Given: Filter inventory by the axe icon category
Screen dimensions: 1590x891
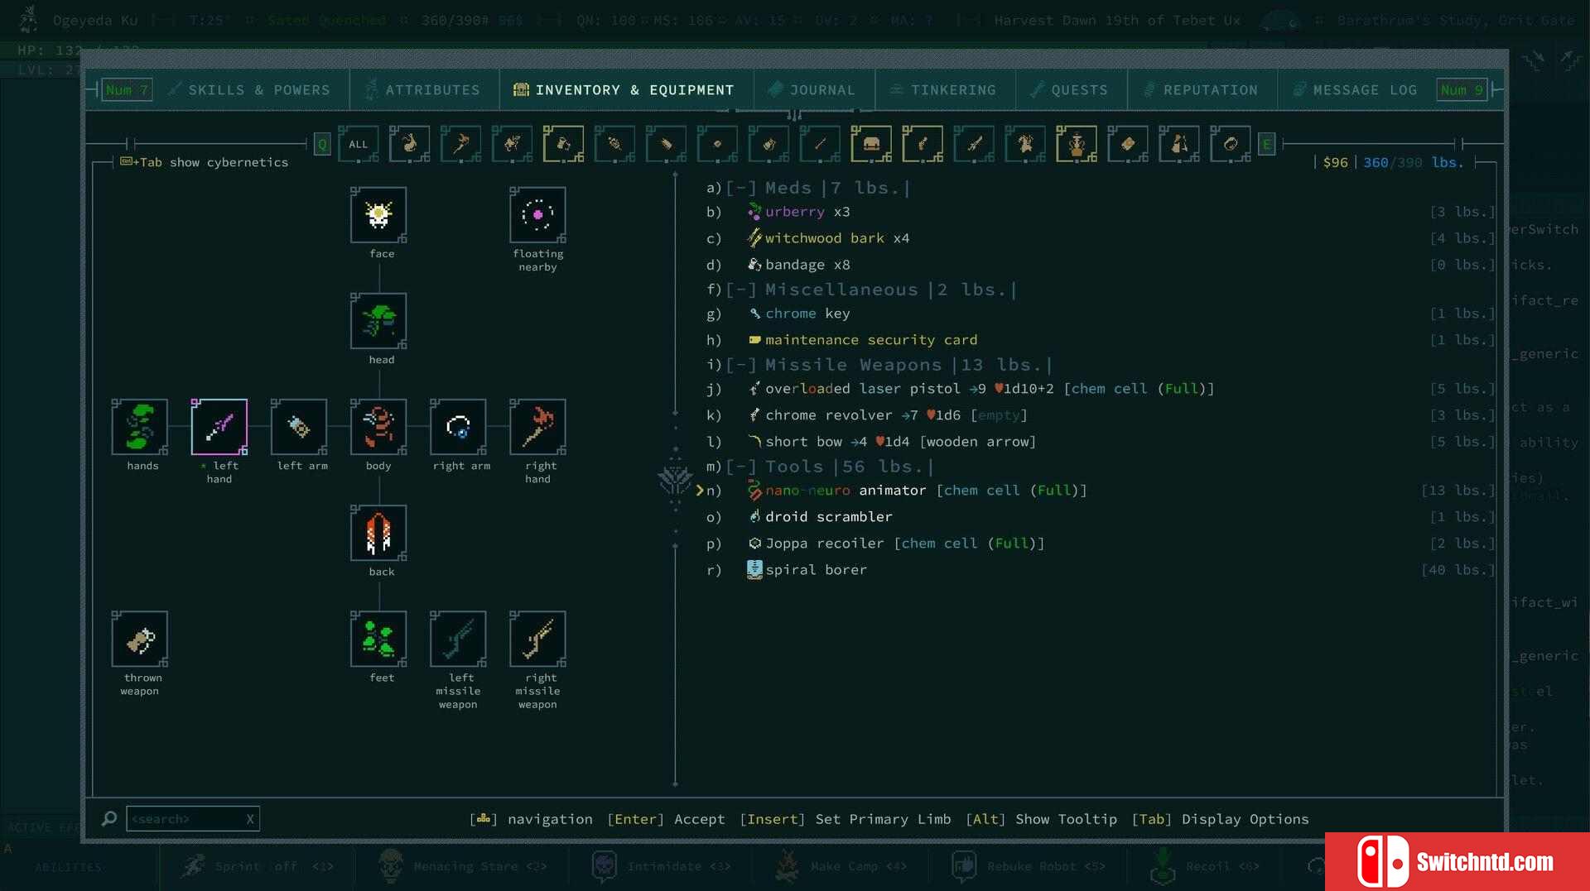Looking at the screenshot, I should [460, 144].
